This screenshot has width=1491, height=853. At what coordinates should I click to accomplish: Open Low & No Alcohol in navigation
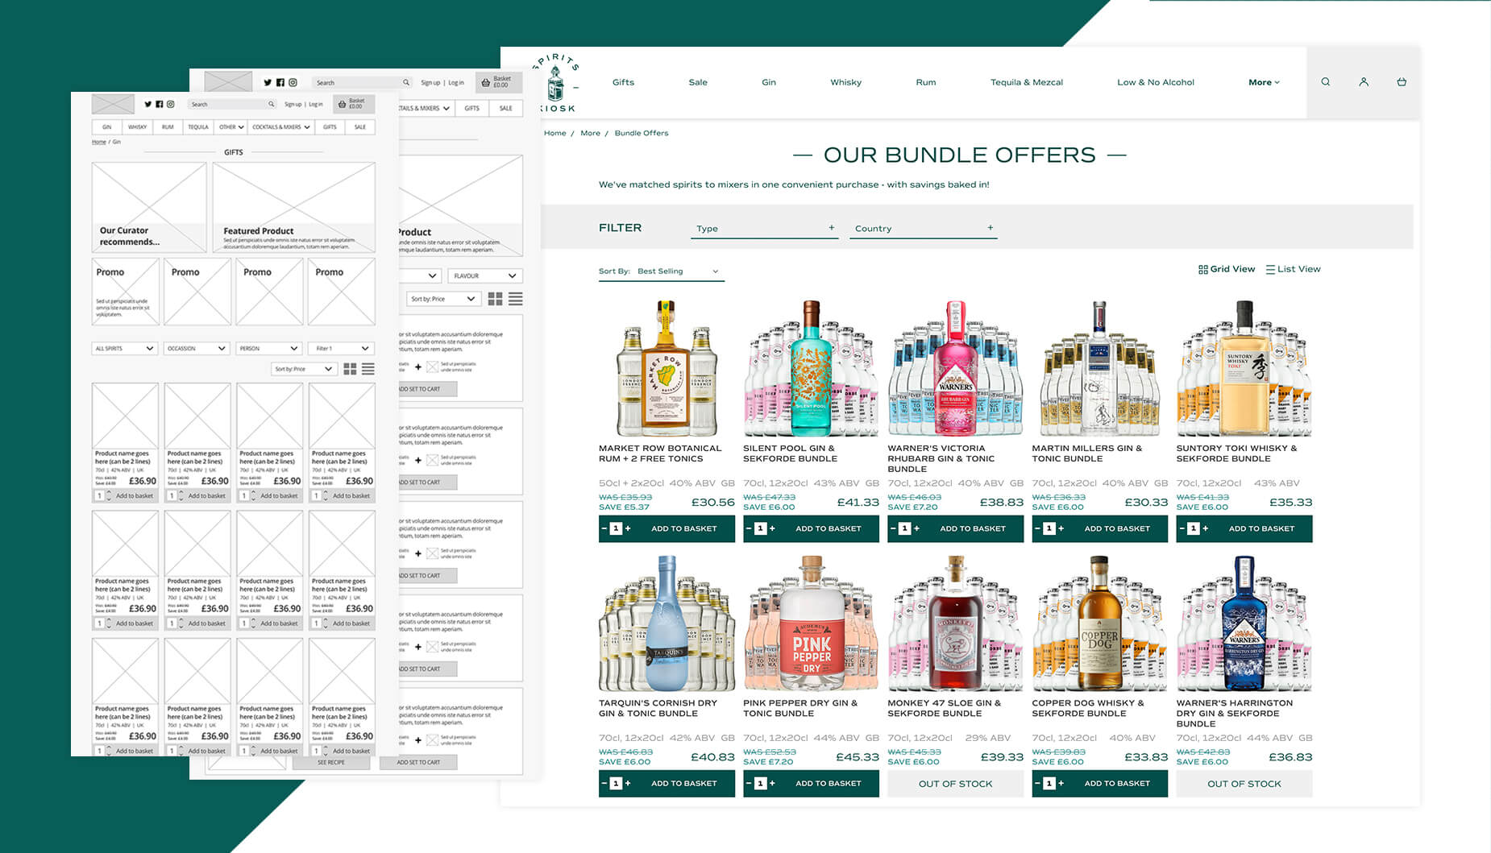coord(1156,82)
